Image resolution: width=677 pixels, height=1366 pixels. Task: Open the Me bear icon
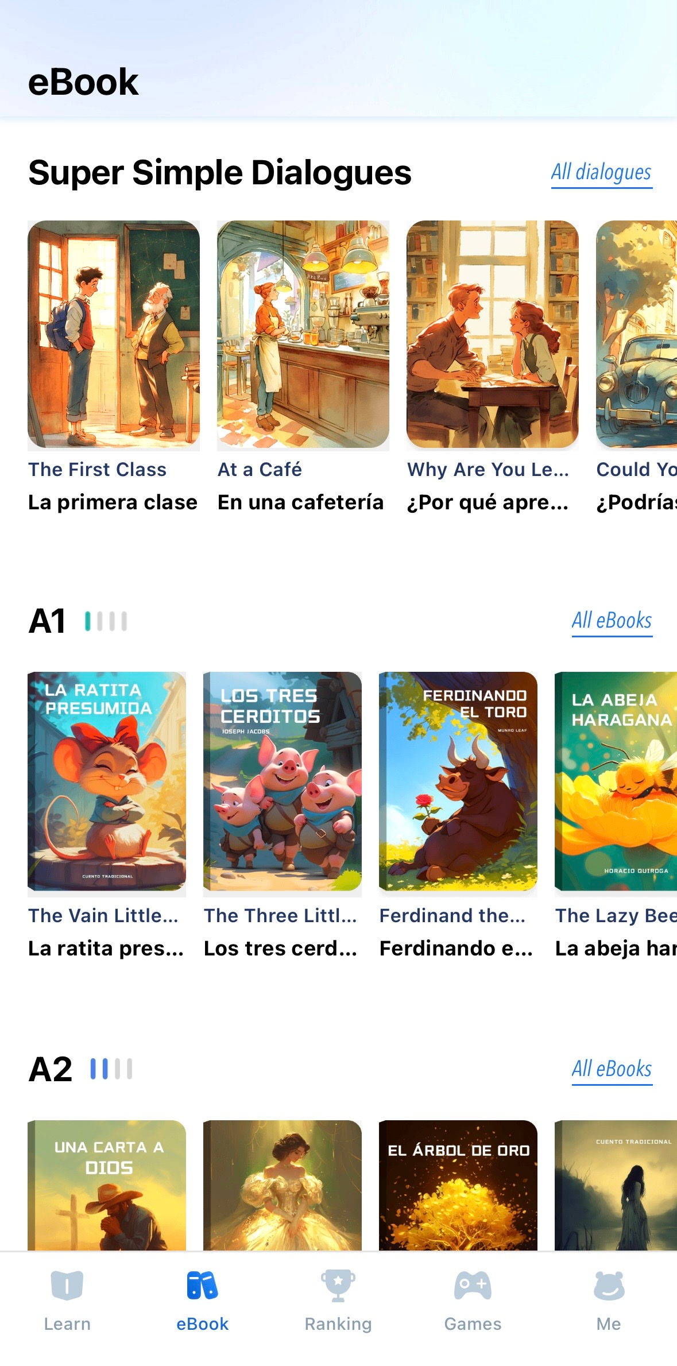point(609,1285)
